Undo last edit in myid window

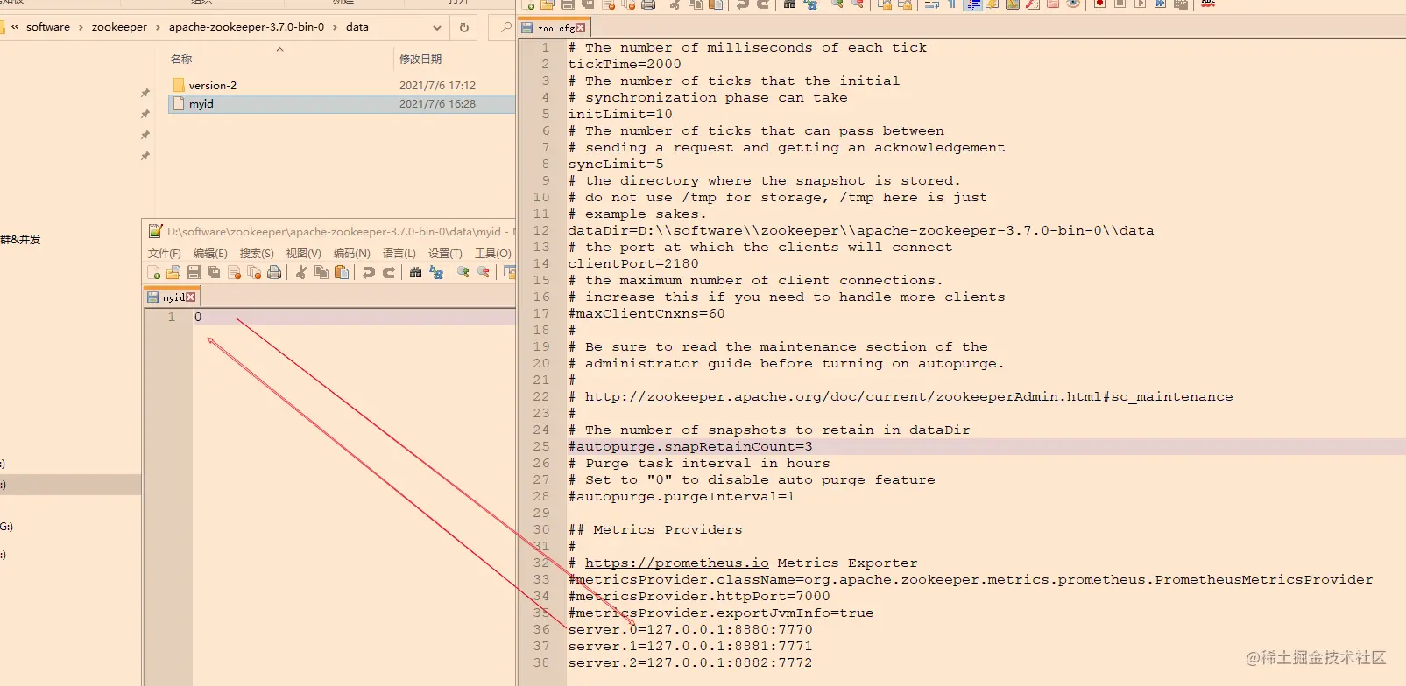click(369, 273)
